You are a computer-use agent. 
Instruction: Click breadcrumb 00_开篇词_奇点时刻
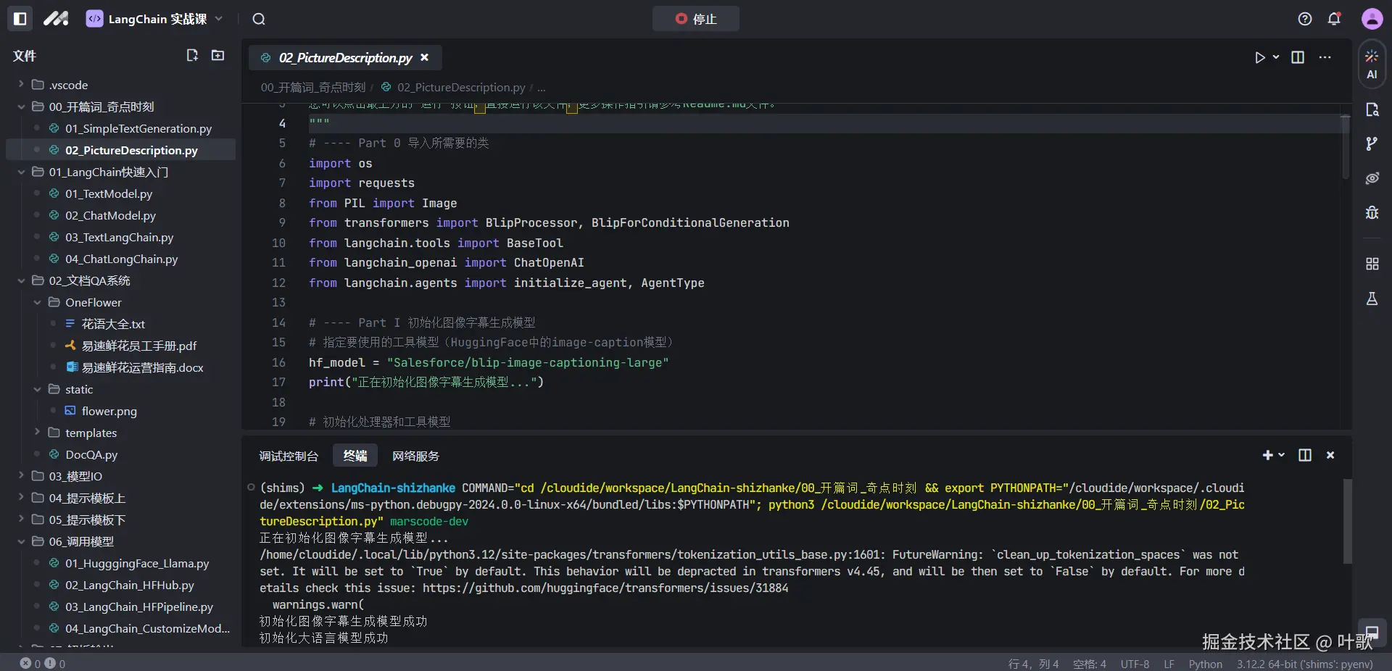coord(313,88)
